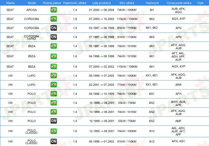
Task: Click the diesel ON icon in the VW POLO AMF row
Action: coord(53,121)
